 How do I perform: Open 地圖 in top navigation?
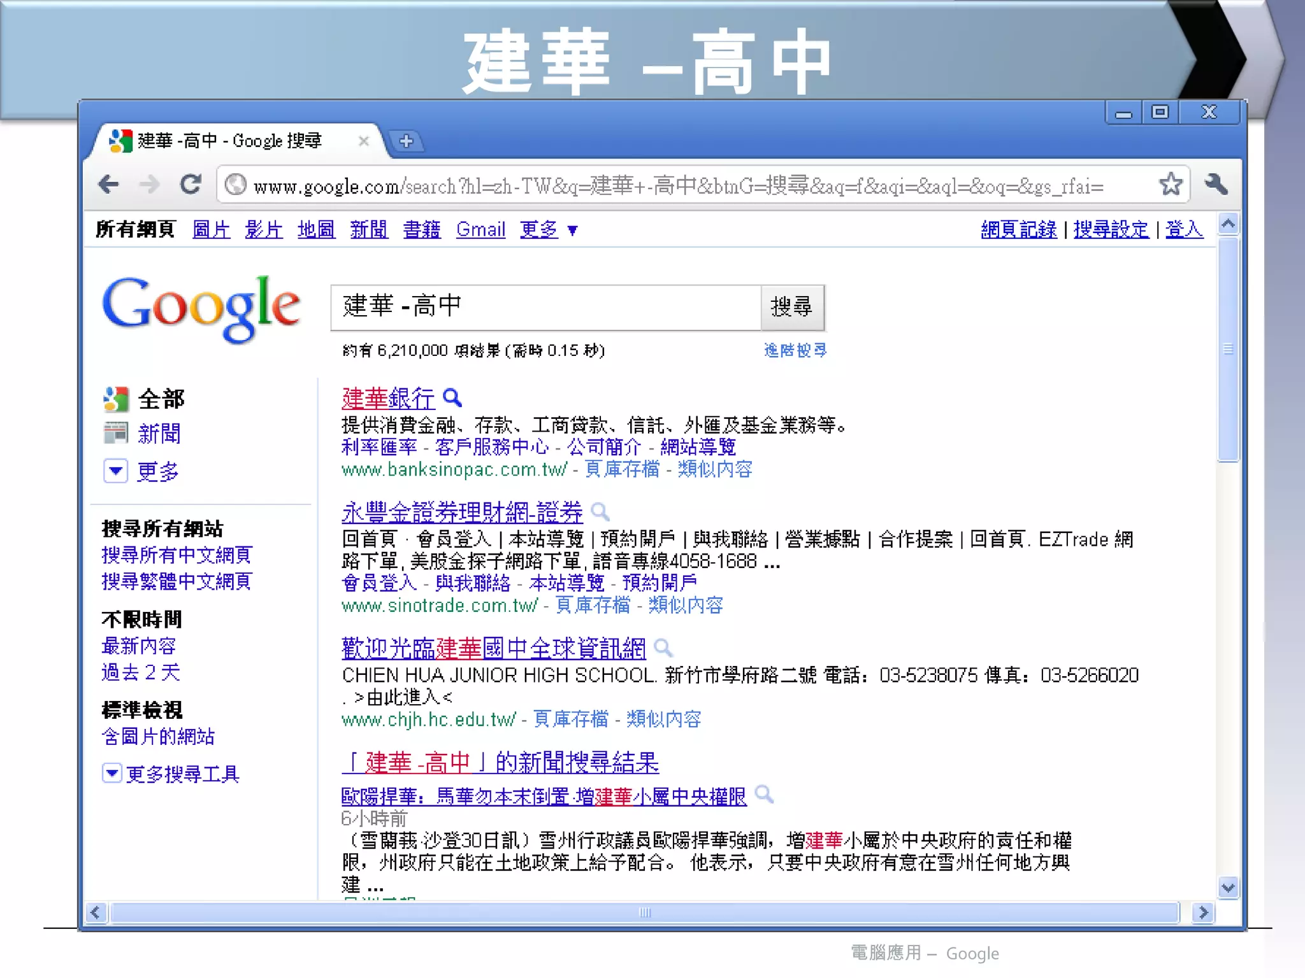[316, 229]
